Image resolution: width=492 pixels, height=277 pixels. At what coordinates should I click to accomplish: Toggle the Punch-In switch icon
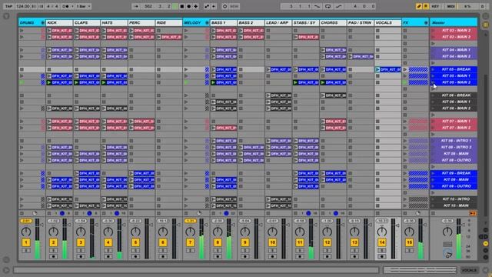coord(317,6)
